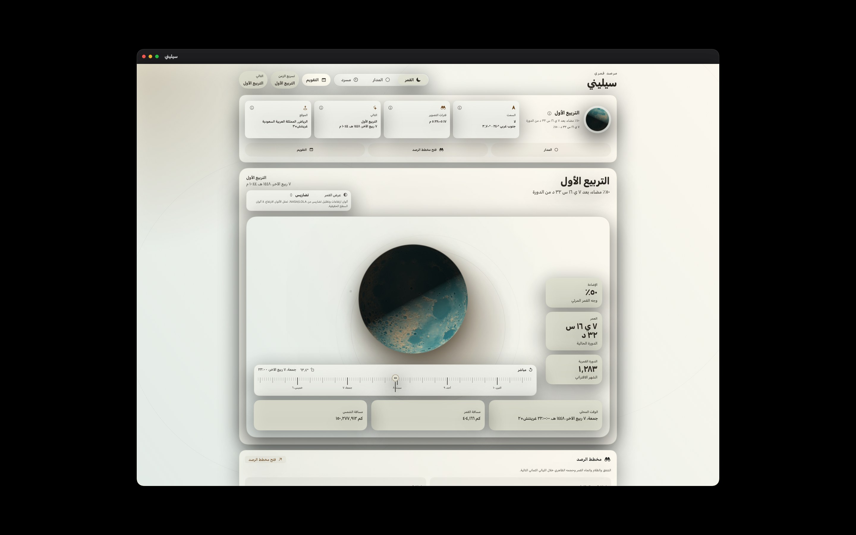Click the مسافة القمر ٤٠٤٬١٦٦ card

point(428,416)
